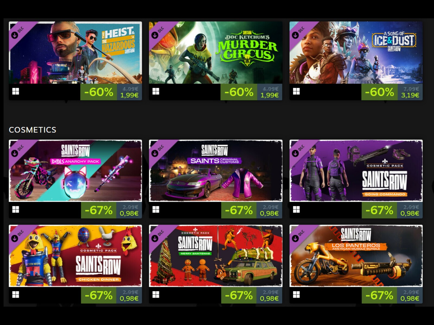This screenshot has width=434, height=325.
Task: Click the 1,99€ price for Murder Circus
Action: tap(270, 95)
